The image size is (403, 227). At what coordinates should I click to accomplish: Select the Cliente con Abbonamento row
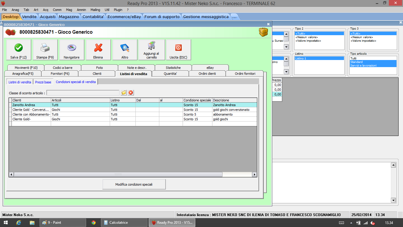coord(133,114)
